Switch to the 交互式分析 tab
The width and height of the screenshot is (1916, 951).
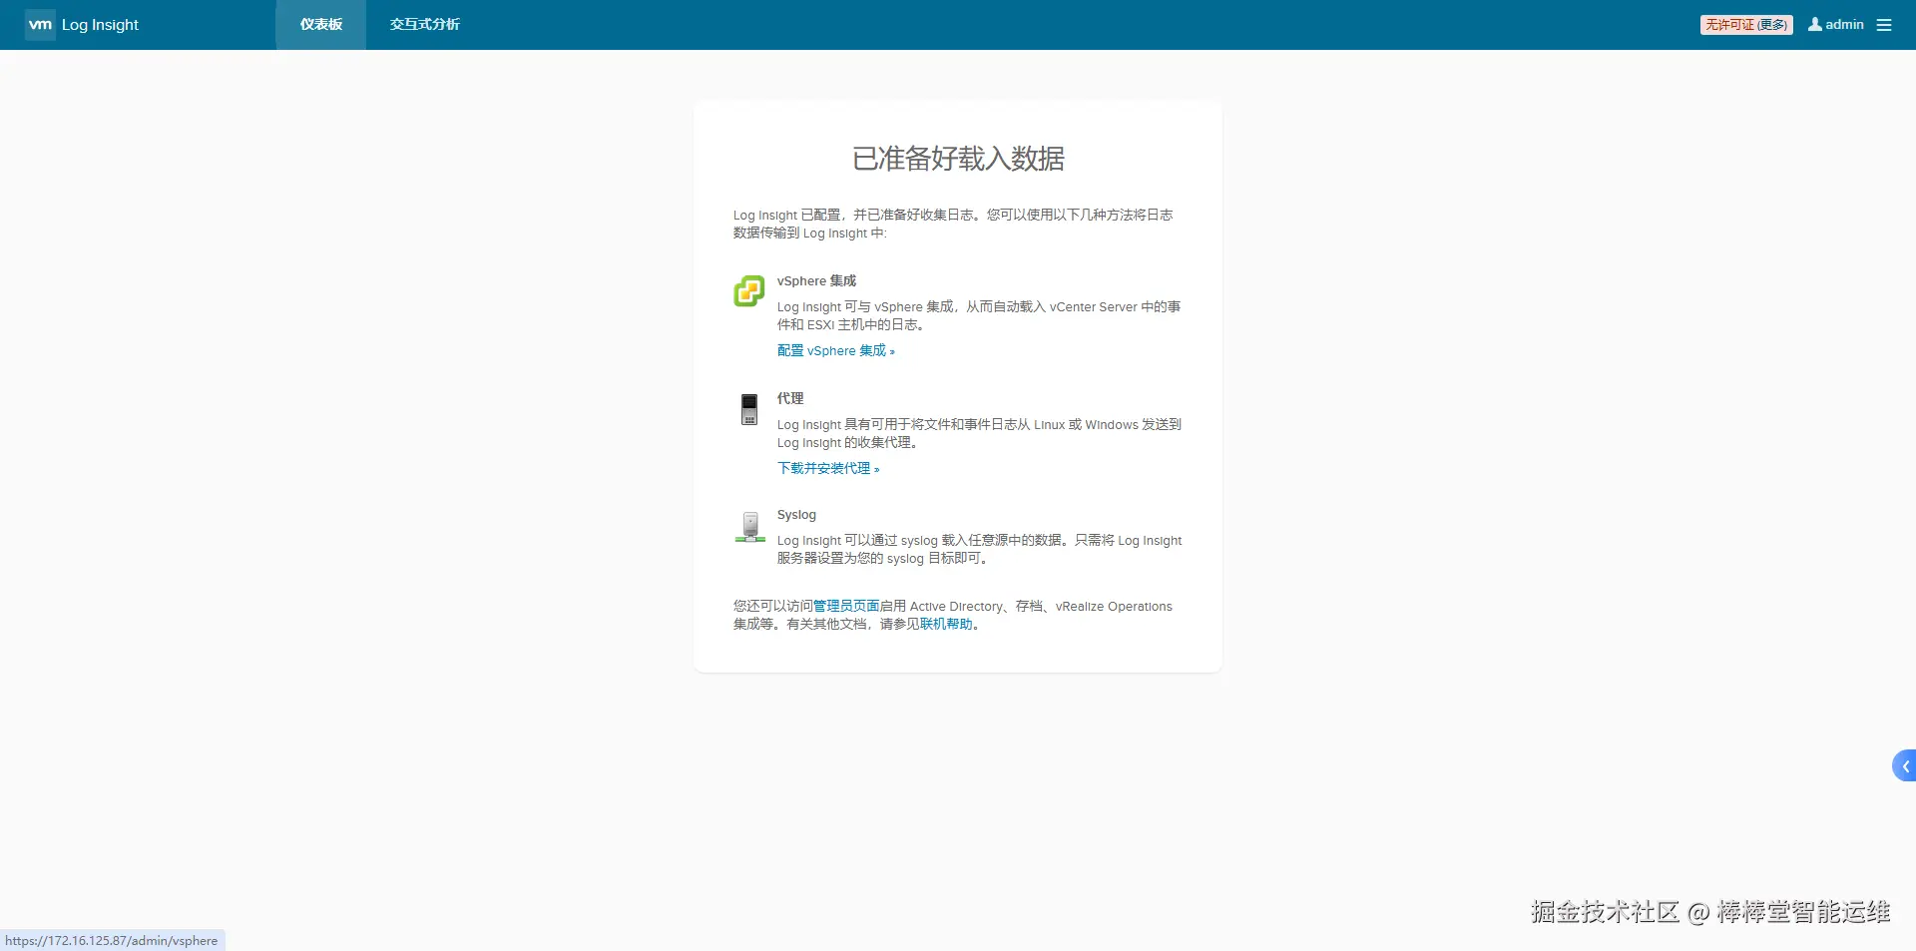pyautogui.click(x=425, y=25)
